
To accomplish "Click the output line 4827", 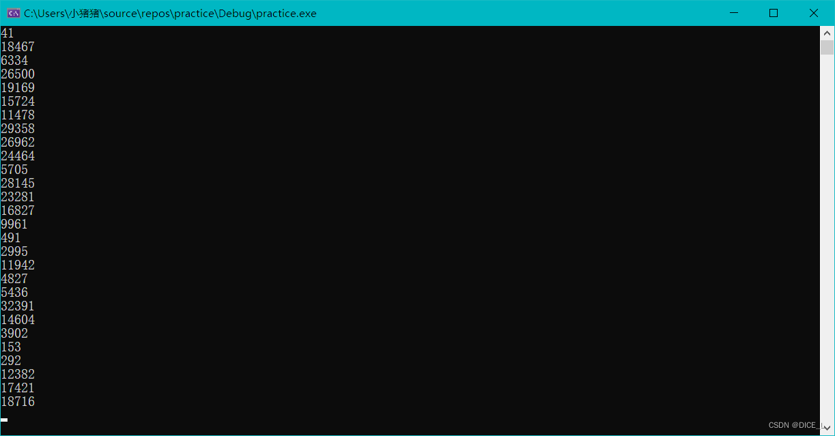I will [x=14, y=279].
